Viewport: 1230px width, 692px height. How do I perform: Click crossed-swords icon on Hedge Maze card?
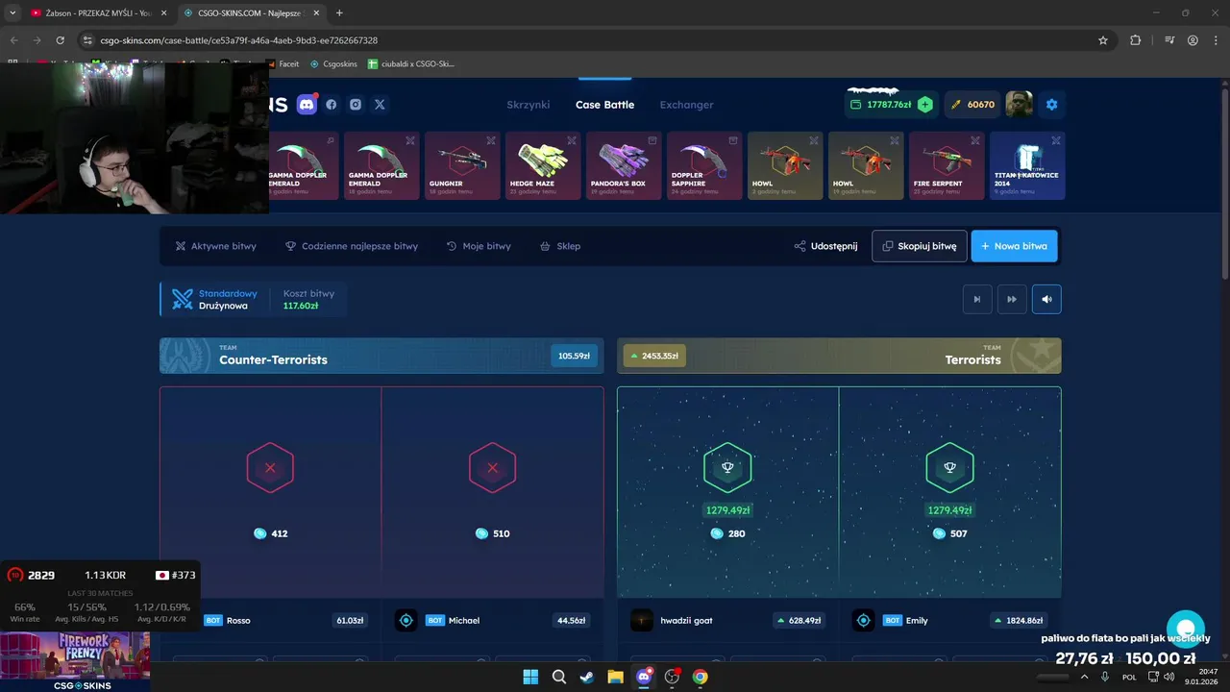click(x=572, y=140)
